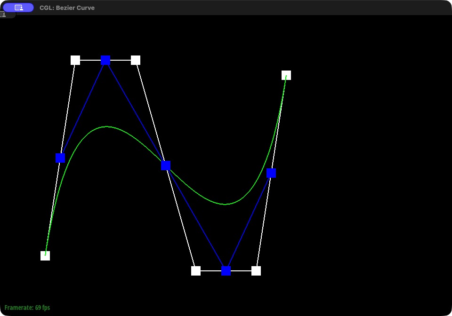Pick the white control point right of the top blue point

(136, 60)
